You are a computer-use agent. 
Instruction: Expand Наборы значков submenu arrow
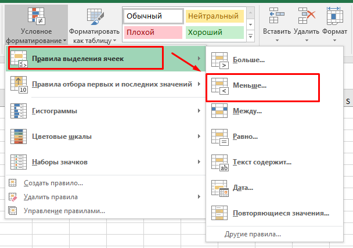tap(199, 161)
